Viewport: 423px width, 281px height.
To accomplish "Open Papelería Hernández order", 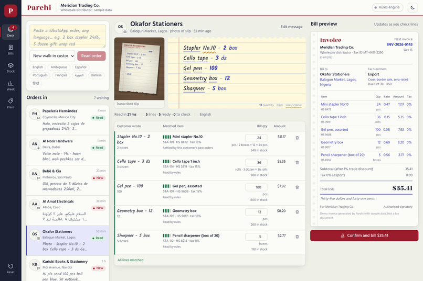I will [68, 120].
